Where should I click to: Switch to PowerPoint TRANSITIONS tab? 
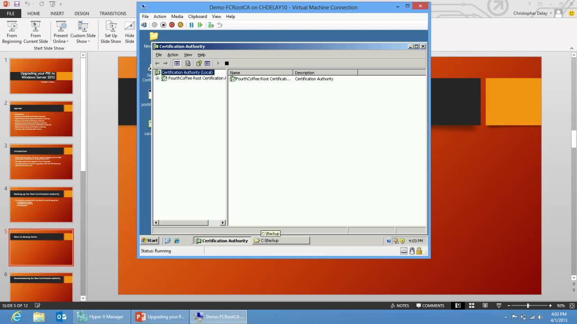[x=113, y=13]
